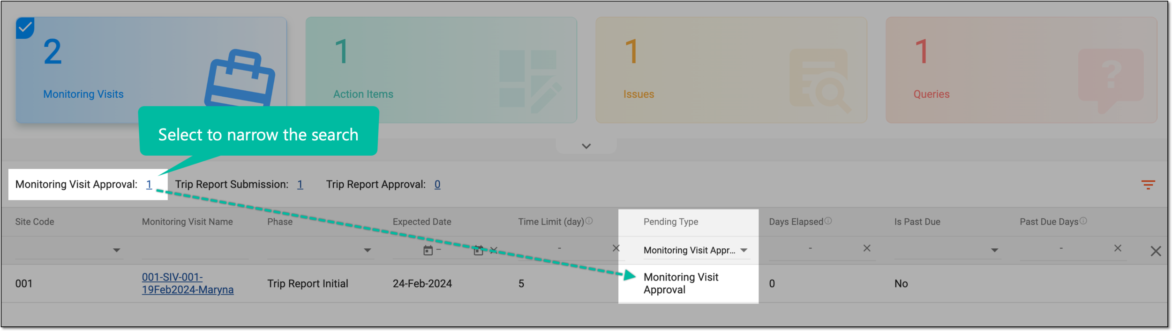Sort by Time Limit (day) header
Viewport: 1172px width, 331px height.
[x=551, y=222]
